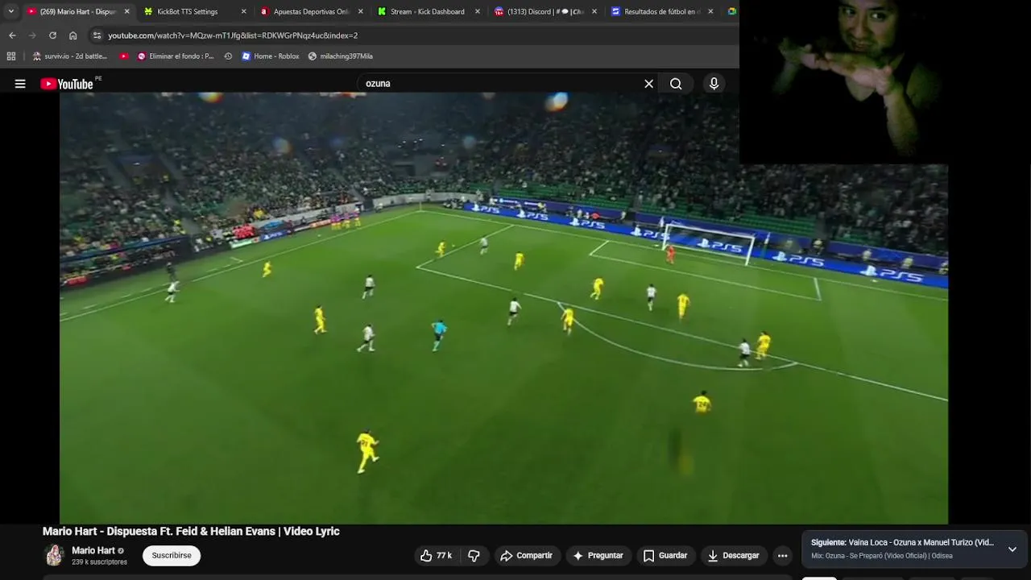Start voice search with the microphone

point(714,84)
